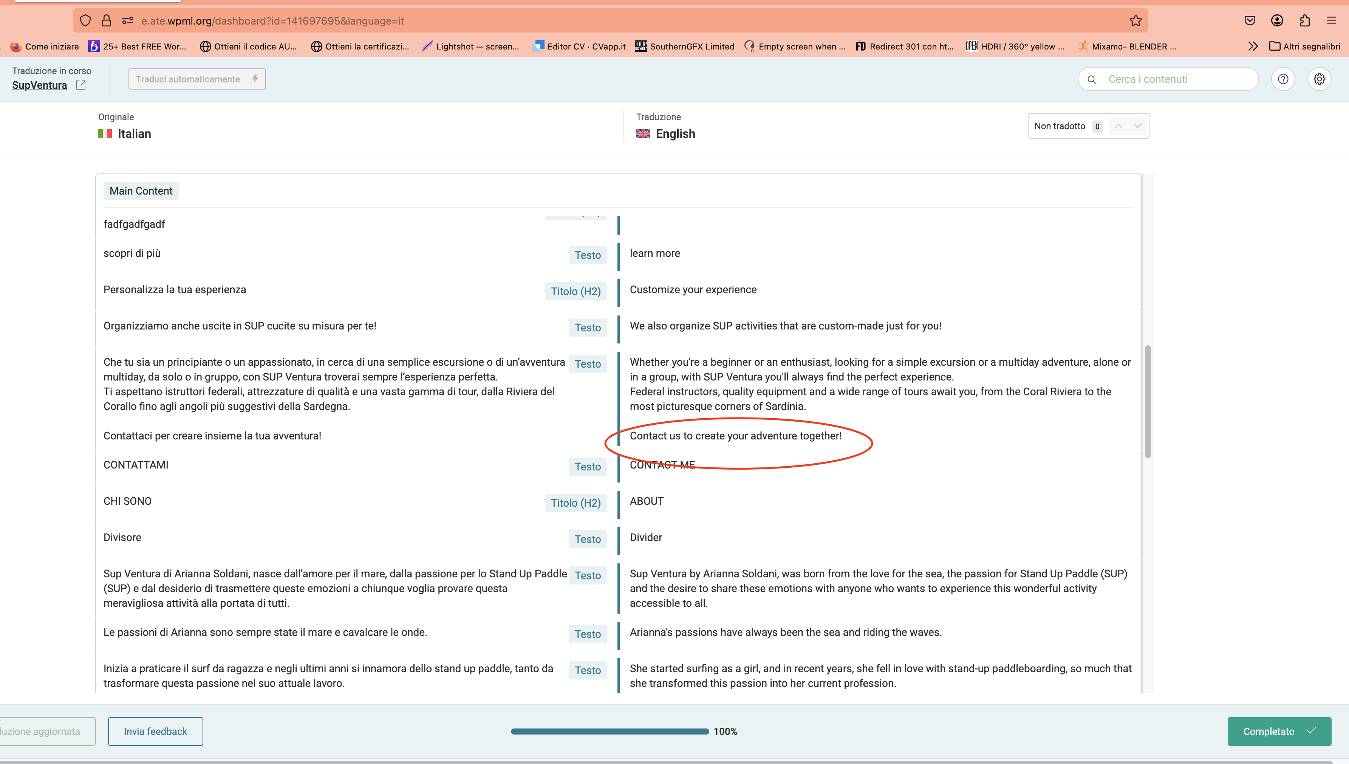Open the Pocket save icon

1250,20
